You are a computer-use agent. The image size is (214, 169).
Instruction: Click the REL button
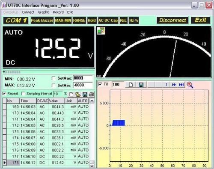pyautogui.click(x=123, y=21)
